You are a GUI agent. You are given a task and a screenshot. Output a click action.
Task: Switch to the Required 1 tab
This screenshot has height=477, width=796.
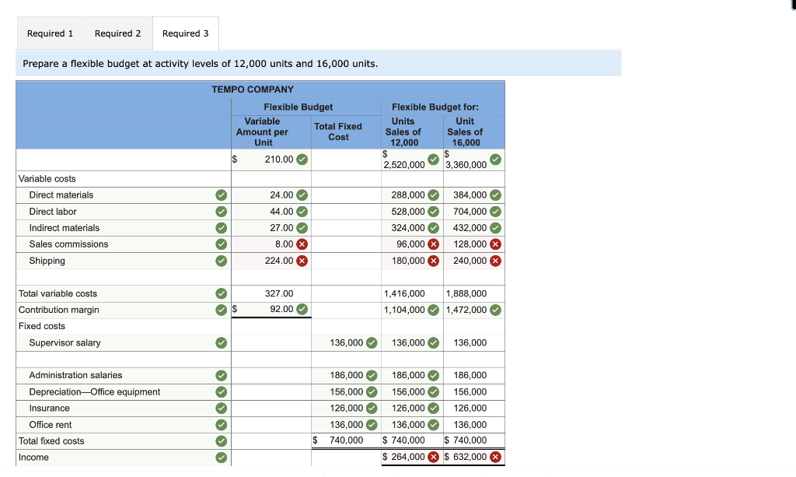tap(50, 33)
